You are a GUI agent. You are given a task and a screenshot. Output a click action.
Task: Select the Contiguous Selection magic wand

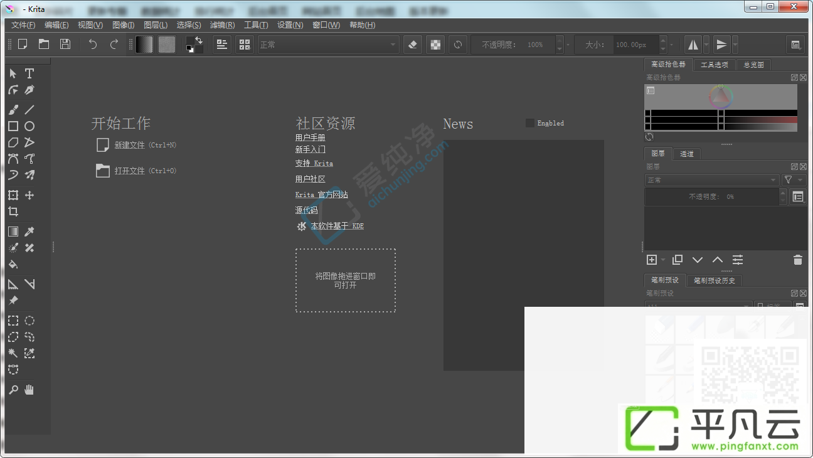coord(13,353)
